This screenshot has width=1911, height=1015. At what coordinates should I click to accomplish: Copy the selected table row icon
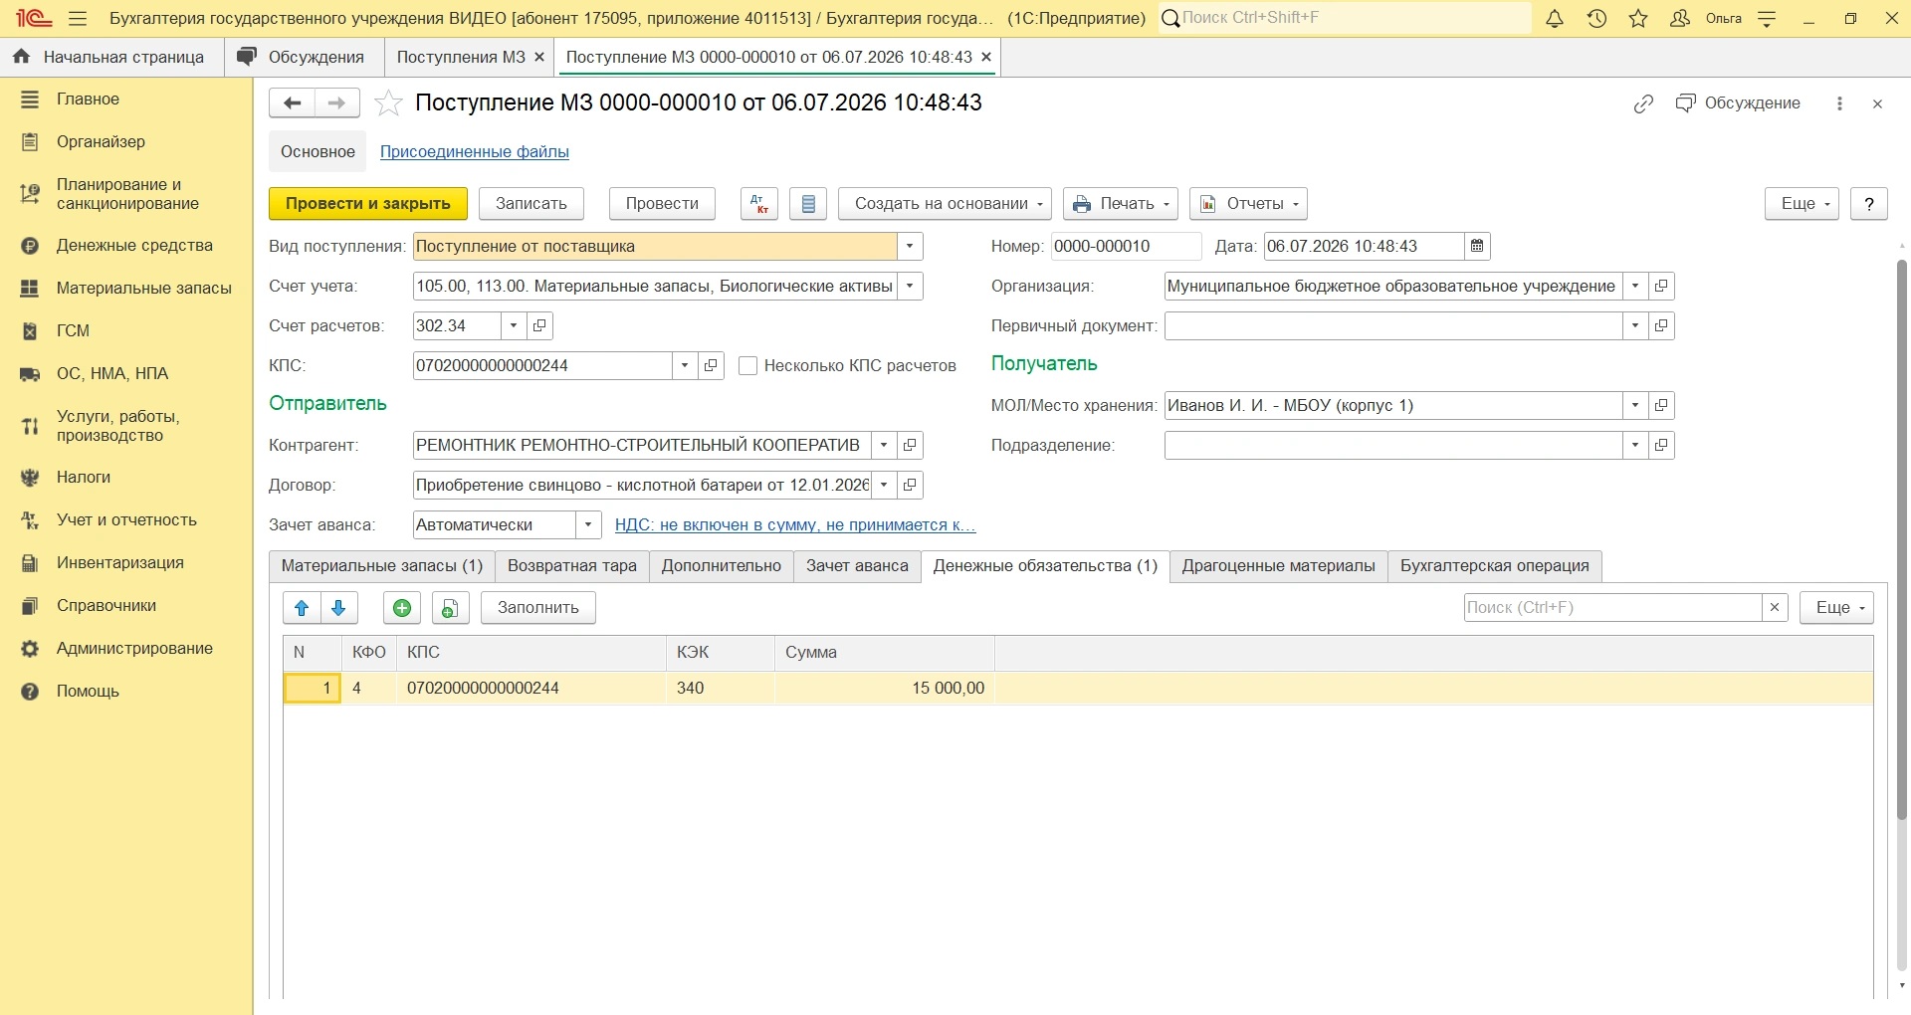tap(451, 608)
